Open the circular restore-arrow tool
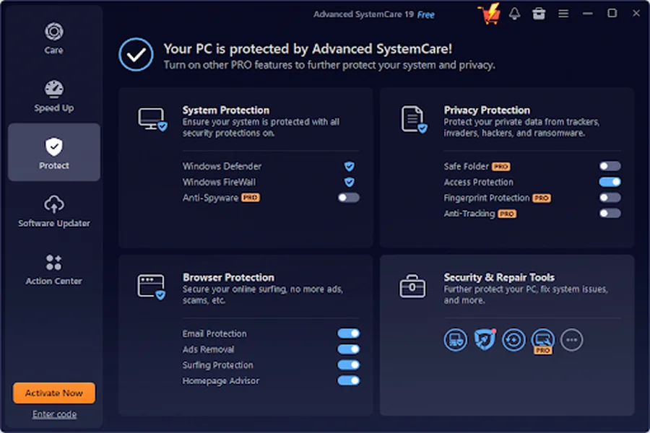The image size is (650, 433). (513, 340)
